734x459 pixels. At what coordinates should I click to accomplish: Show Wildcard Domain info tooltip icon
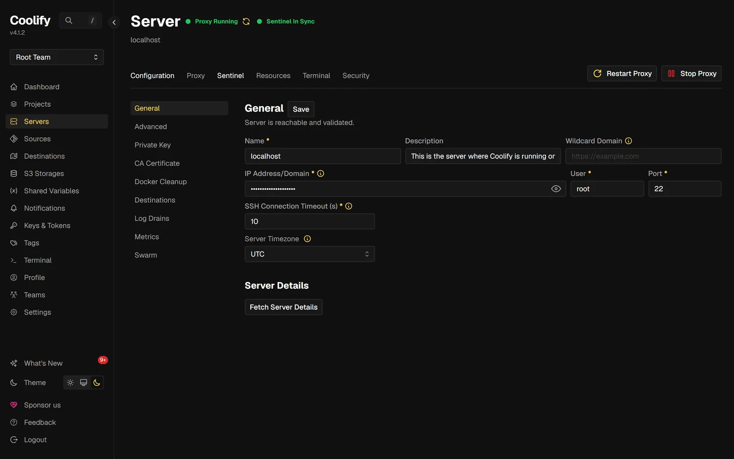628,141
